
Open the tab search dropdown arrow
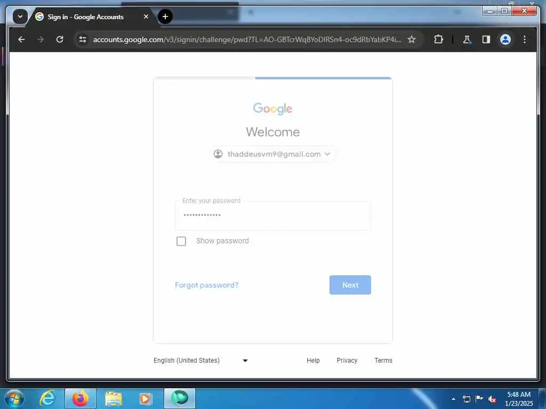pos(20,17)
